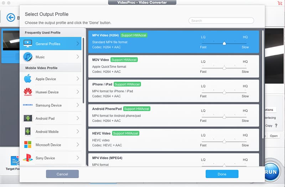Select the Android Pad icon
This screenshot has height=187, width=285.
pos(28,118)
